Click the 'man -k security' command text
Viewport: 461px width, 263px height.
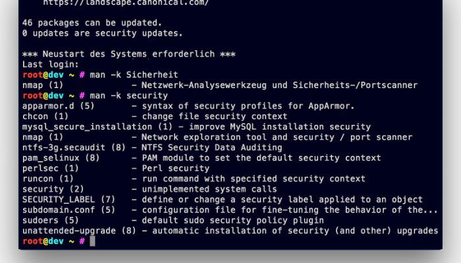coord(129,96)
